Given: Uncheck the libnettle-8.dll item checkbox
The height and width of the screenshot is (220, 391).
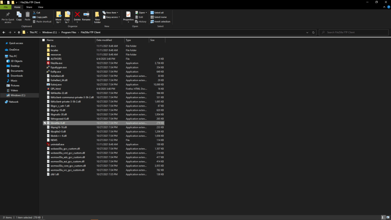Looking at the screenshot, I should click(44, 123).
